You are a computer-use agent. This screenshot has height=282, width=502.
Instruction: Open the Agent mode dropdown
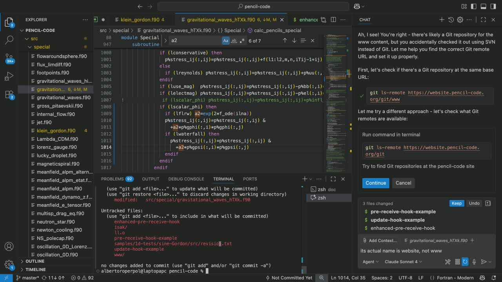click(x=371, y=262)
